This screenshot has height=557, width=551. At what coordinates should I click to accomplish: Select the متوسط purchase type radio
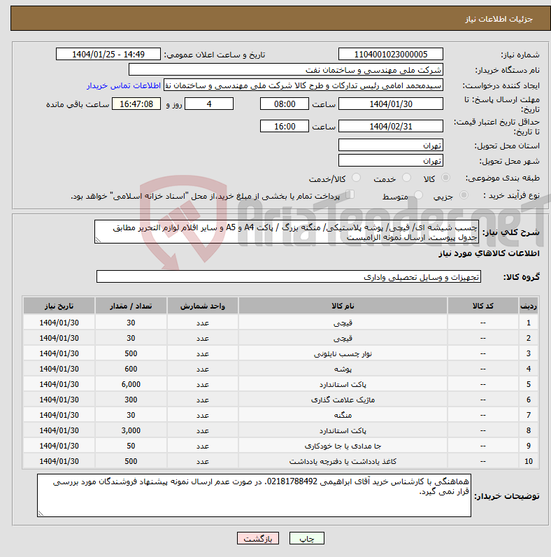[x=419, y=195]
